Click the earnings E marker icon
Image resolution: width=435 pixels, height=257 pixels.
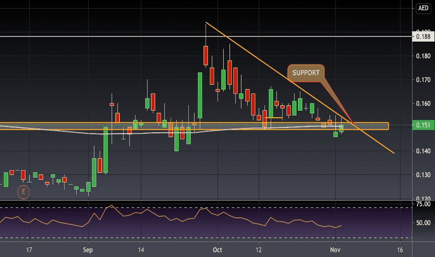[x=24, y=192]
